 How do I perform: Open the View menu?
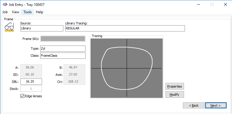pyautogui.click(x=15, y=12)
